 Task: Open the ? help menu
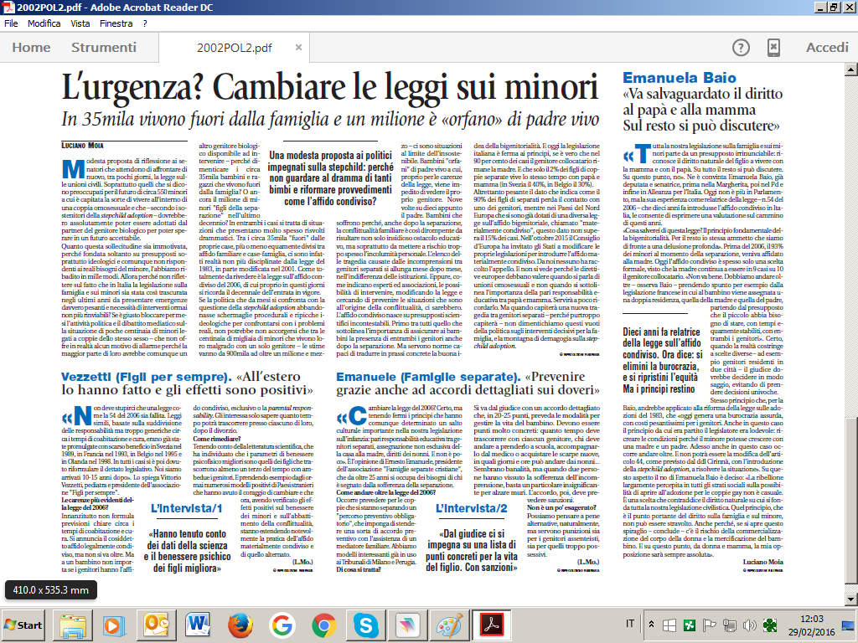point(145,23)
